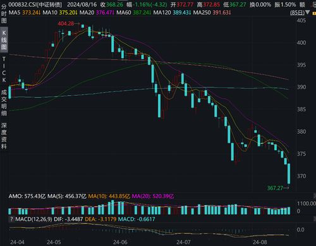Click the last candlestick at 367.27 low
The width and height of the screenshot is (316, 246).
[x=289, y=173]
